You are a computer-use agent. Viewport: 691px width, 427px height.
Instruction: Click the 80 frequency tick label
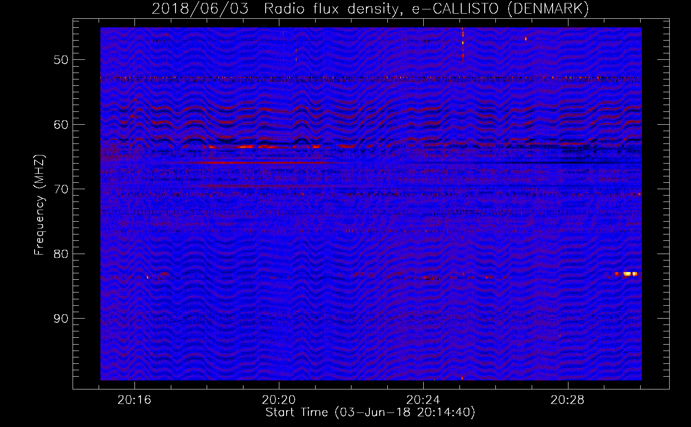(61, 254)
